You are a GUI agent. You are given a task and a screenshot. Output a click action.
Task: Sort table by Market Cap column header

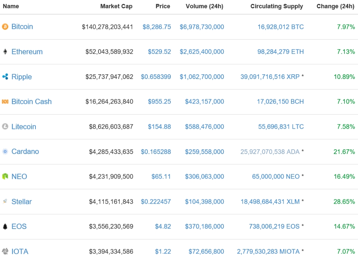116,6
